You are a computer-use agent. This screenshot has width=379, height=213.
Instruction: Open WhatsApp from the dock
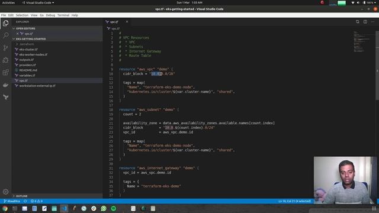104,208
